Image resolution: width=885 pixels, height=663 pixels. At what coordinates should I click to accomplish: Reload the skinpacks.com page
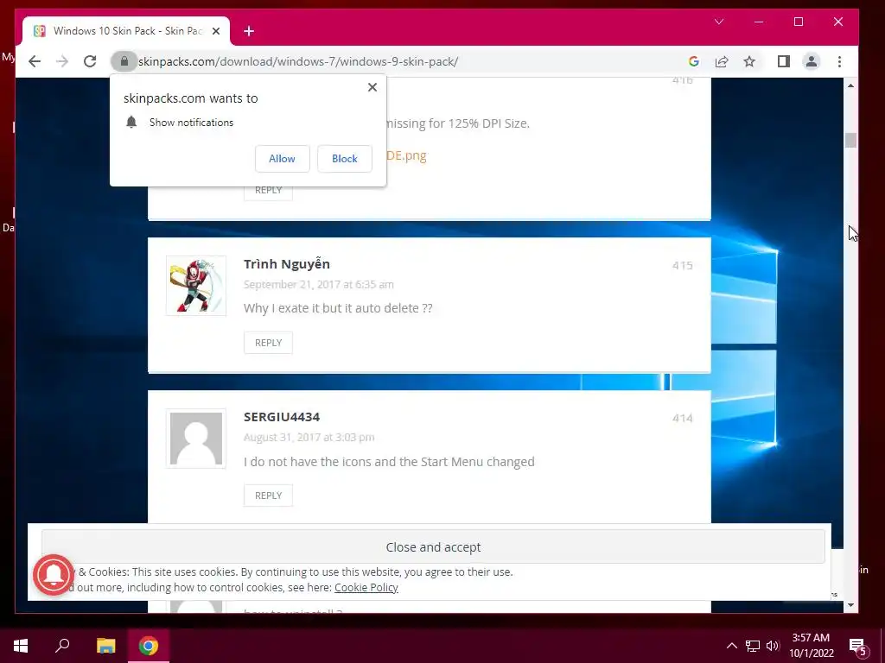(90, 61)
